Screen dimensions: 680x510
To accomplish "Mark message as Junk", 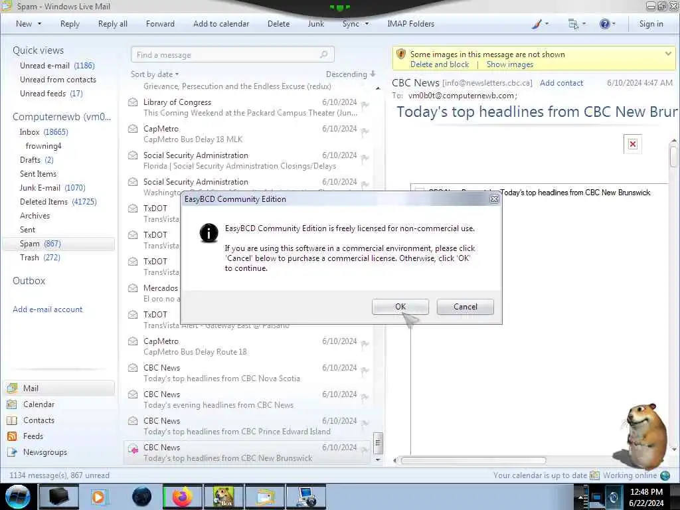I will (x=315, y=24).
